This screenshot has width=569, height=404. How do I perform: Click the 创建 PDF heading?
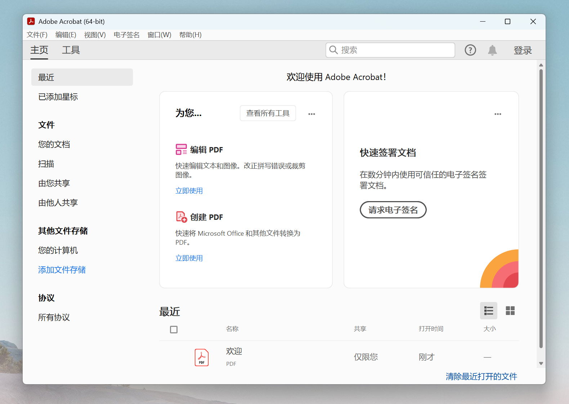206,217
